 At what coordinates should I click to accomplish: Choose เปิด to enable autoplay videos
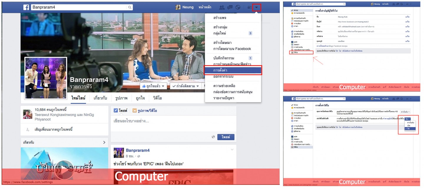(x=409, y=125)
